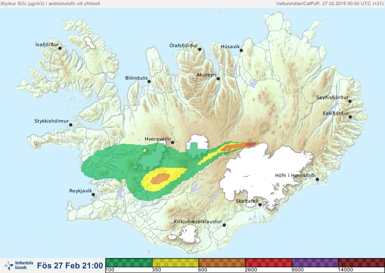The image size is (385, 273).
Task: Click the Reykjavík label text
Action: tap(81, 191)
